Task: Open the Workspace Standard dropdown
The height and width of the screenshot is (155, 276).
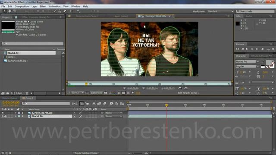Action: click(220, 11)
